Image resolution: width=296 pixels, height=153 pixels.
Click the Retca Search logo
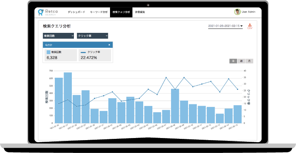tap(48, 12)
